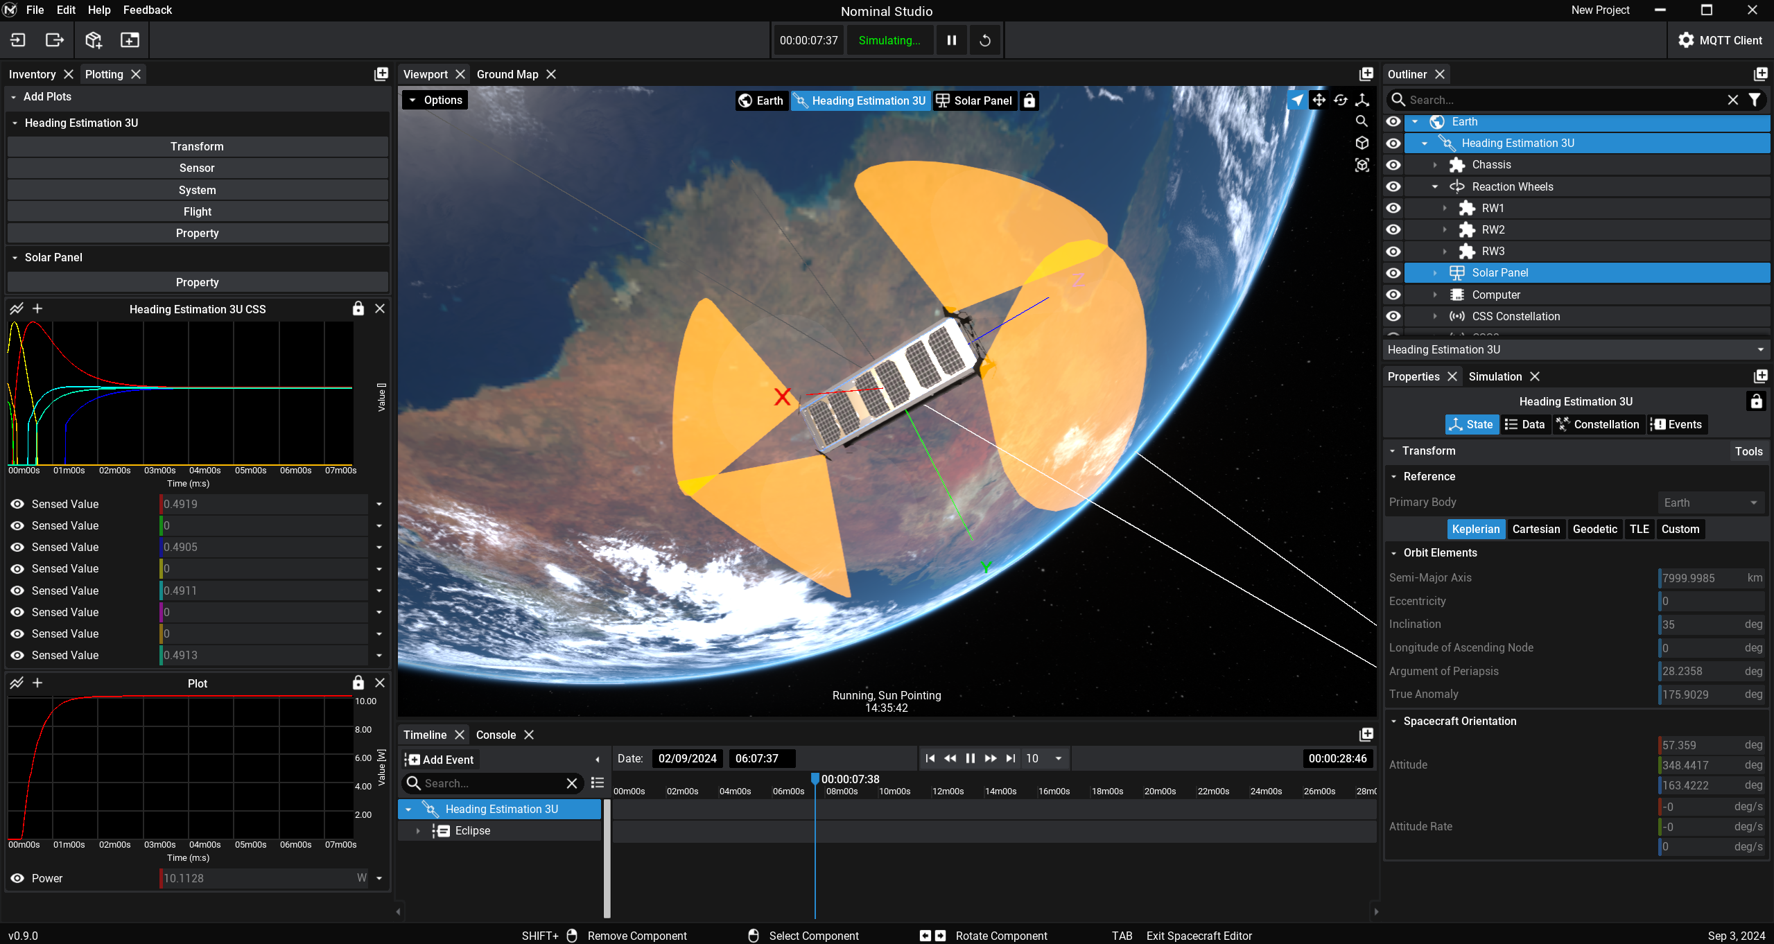Hide Solar Panel in Outliner
Screen dimensions: 1774x944
click(1393, 273)
